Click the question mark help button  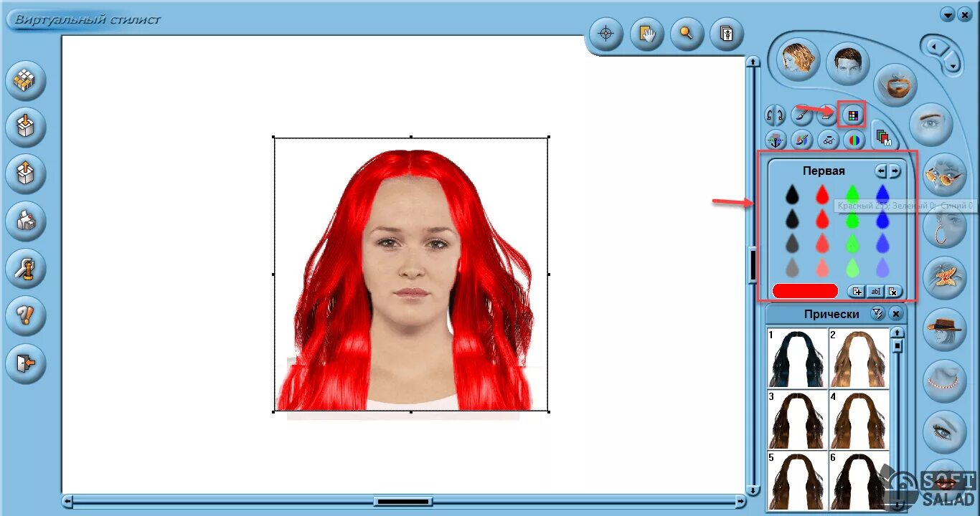pyautogui.click(x=26, y=315)
